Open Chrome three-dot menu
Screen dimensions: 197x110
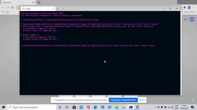[x=194, y=7]
